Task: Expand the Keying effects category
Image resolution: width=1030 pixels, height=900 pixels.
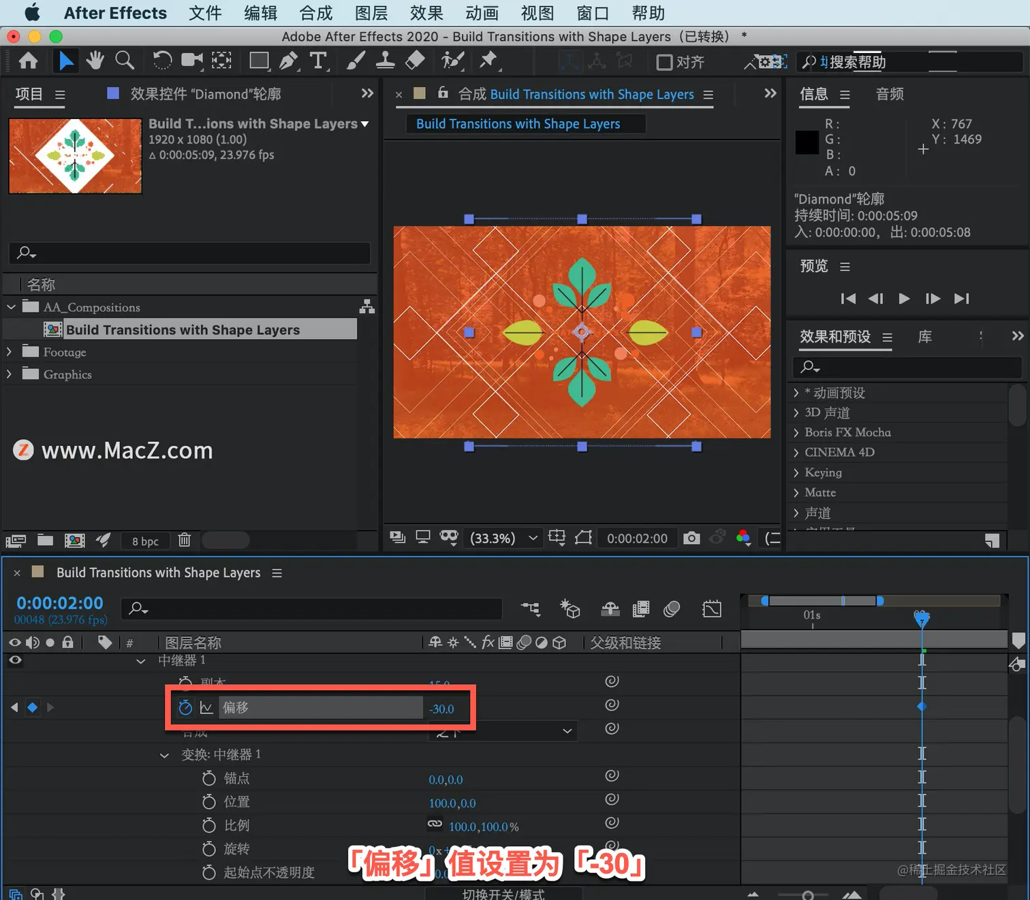Action: [796, 472]
